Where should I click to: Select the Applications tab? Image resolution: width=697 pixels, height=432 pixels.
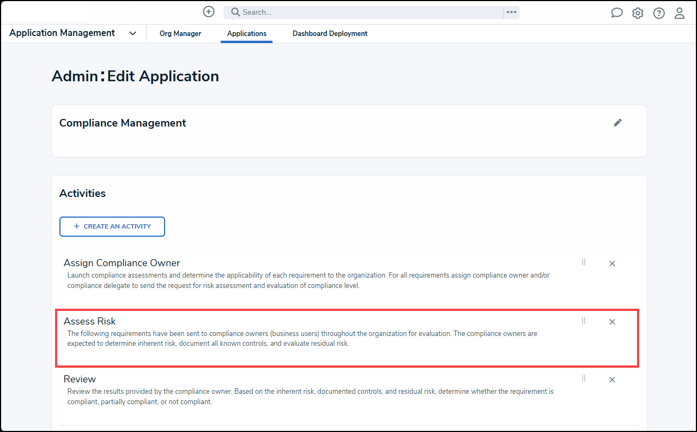[x=247, y=34]
